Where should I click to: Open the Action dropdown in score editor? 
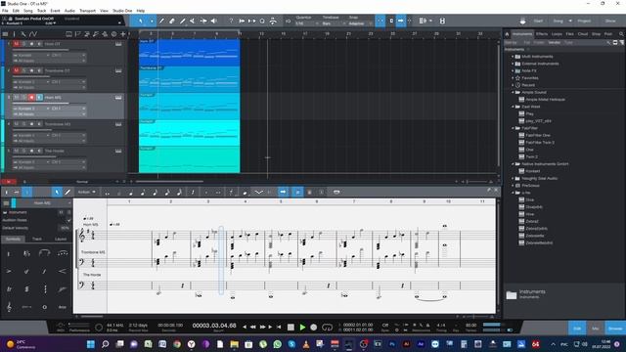[87, 192]
